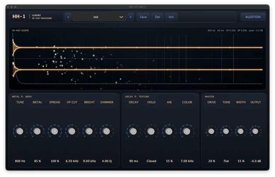Viewport: 275px width, 177px height.
Task: Click the 9.00 kHz bright value
Action: pyautogui.click(x=89, y=161)
